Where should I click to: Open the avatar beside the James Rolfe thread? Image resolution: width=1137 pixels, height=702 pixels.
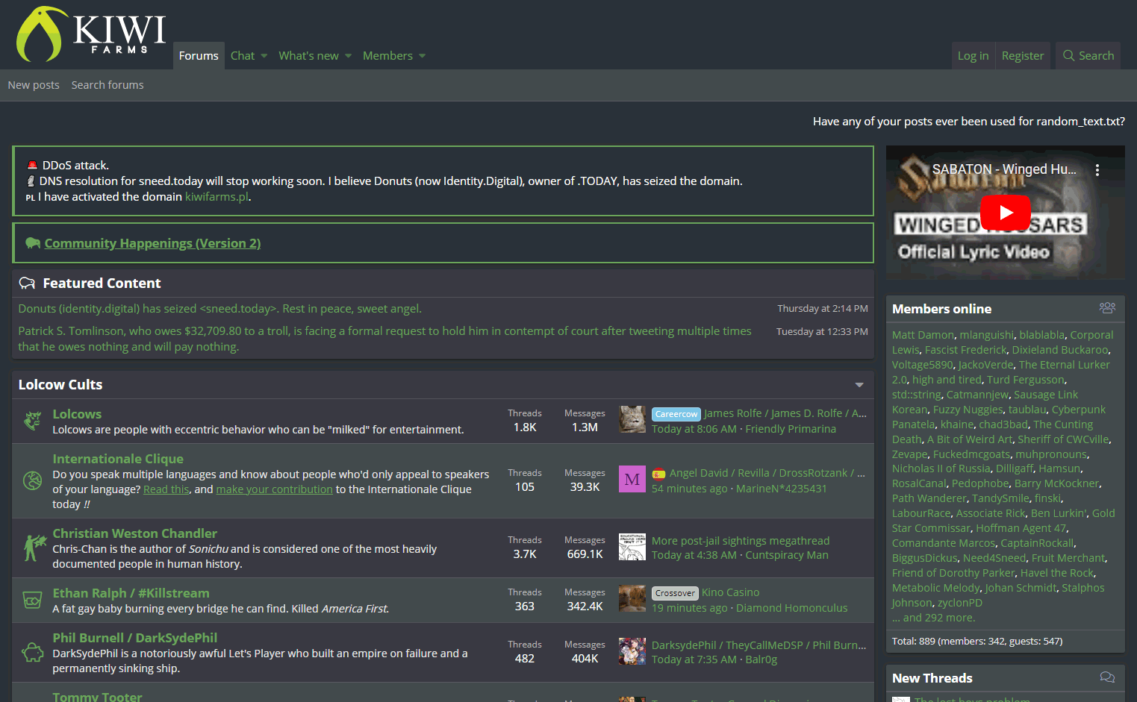(632, 420)
